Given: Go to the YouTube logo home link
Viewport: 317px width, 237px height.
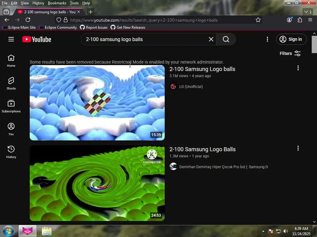Looking at the screenshot, I should 37,39.
